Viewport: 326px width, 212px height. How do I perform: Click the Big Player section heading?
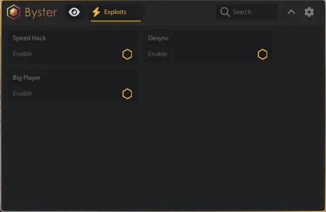[x=27, y=78]
